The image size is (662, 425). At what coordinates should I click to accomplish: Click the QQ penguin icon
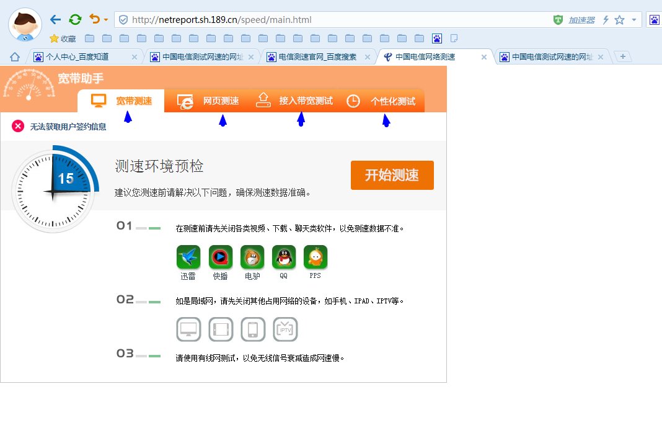pyautogui.click(x=283, y=257)
